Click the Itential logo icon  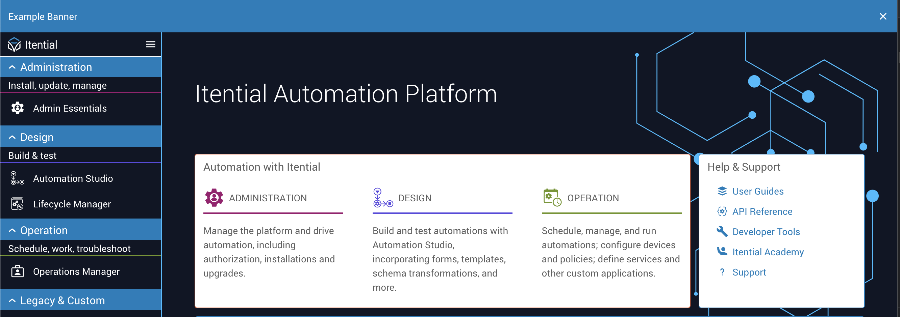(x=14, y=45)
